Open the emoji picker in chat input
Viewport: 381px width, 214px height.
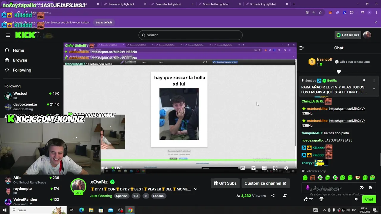pos(370,188)
